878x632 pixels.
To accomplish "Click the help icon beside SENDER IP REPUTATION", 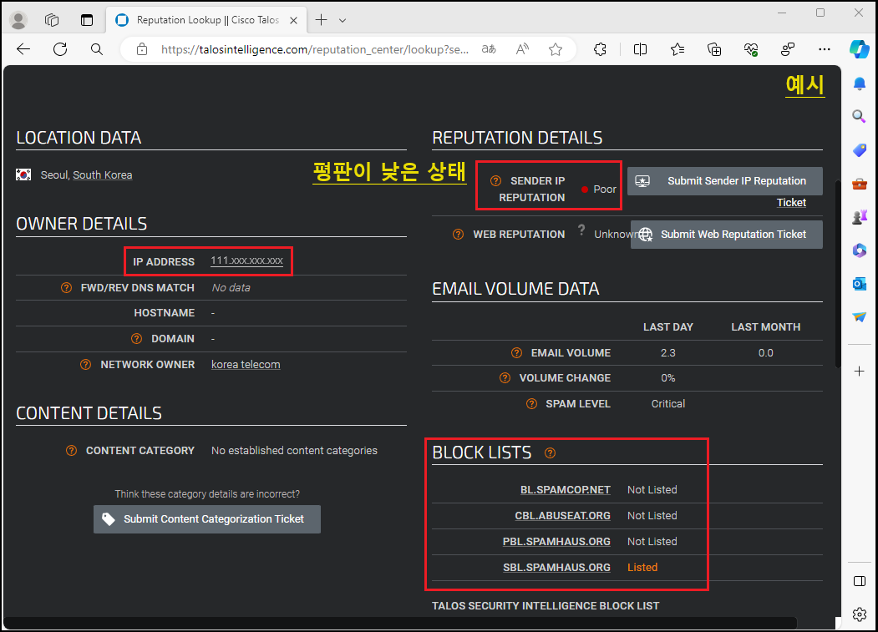I will pyautogui.click(x=495, y=181).
